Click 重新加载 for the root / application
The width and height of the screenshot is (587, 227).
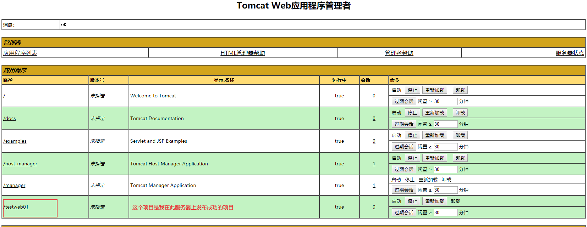(x=435, y=90)
